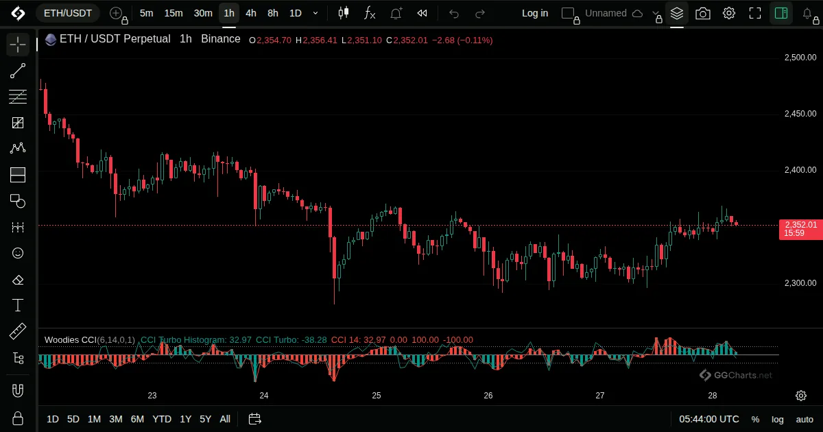
Task: Expand the layout dropdown arrow
Action: (656, 13)
